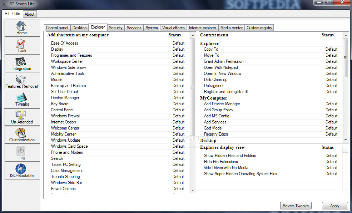Open the Visual effects tab
Screen dimensions: 352x213
pyautogui.click(x=173, y=27)
